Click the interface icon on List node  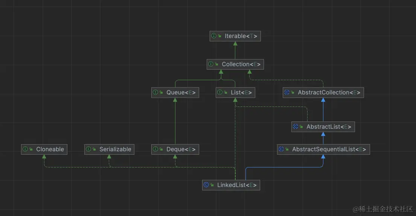[220, 92]
